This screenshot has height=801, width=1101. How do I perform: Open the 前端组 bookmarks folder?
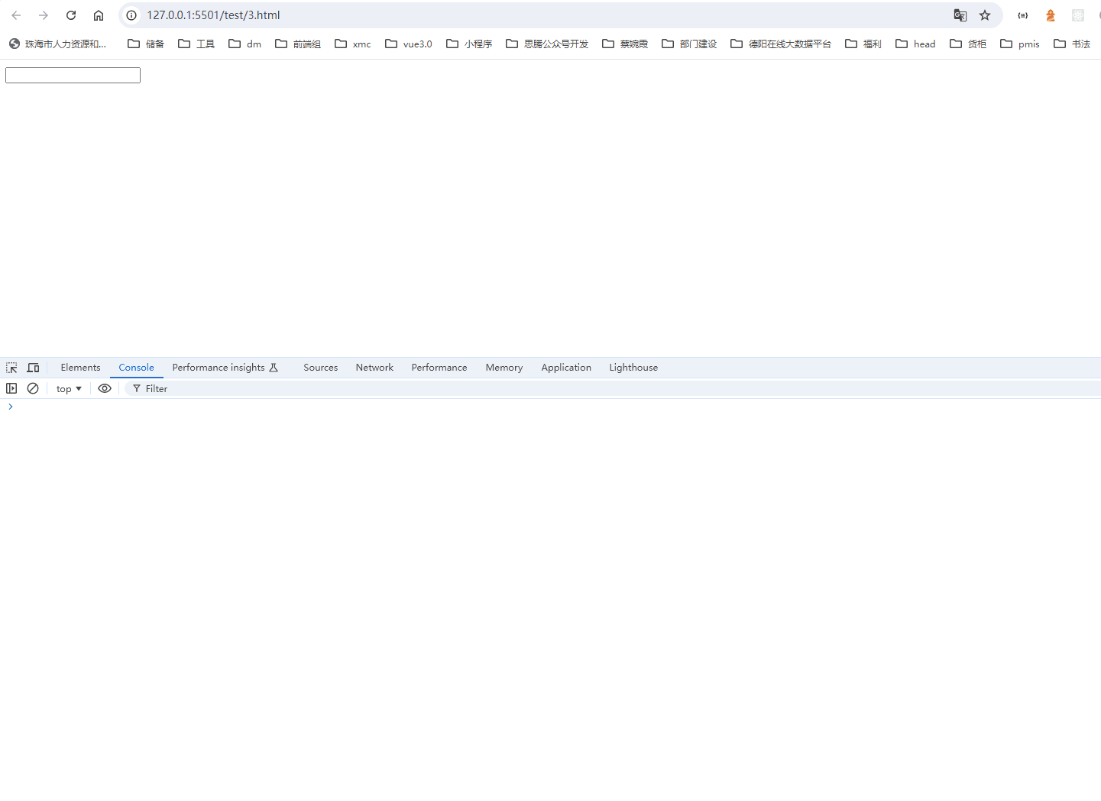pyautogui.click(x=298, y=44)
